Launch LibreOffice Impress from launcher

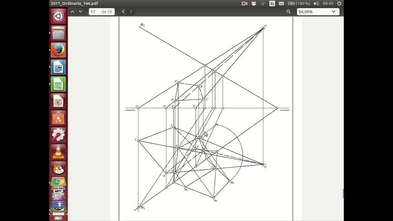(58, 101)
